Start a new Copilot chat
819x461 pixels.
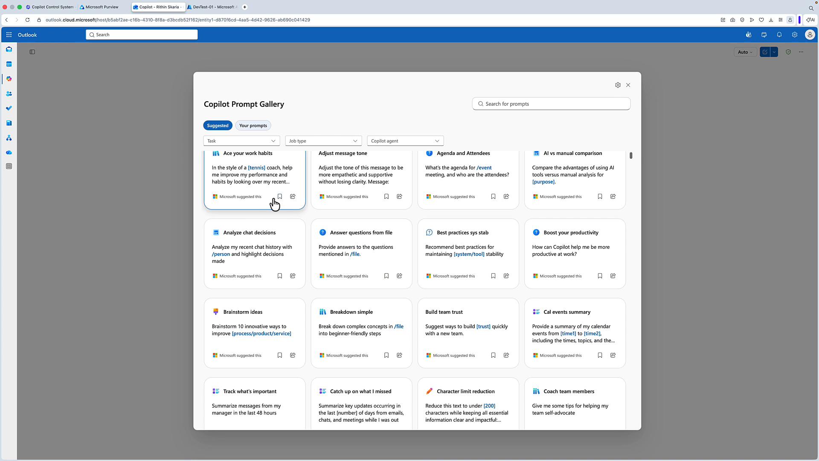pos(765,52)
